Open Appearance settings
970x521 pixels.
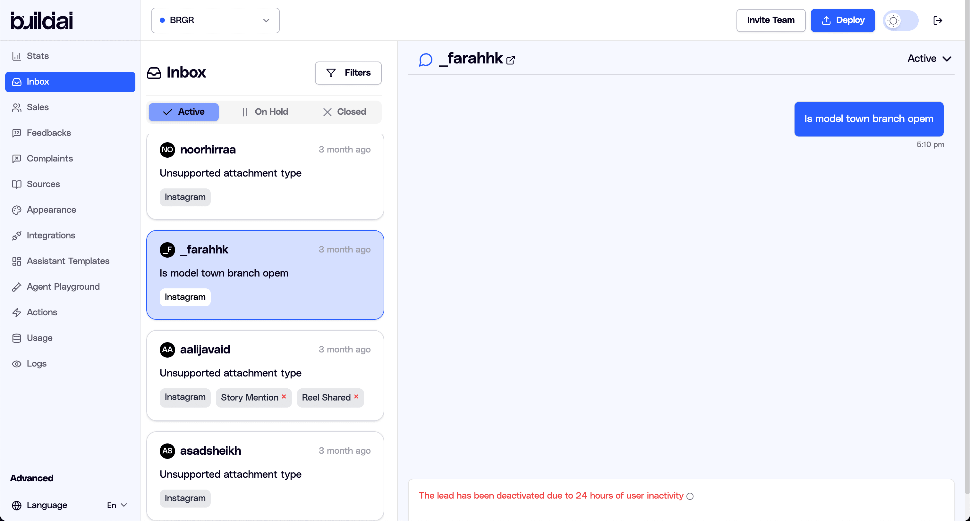click(51, 210)
